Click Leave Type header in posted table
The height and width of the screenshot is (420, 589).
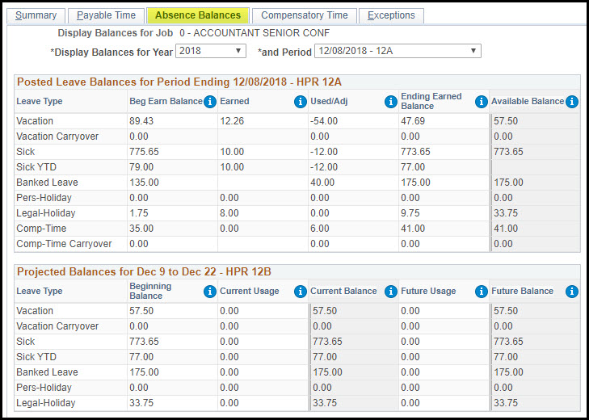[40, 102]
